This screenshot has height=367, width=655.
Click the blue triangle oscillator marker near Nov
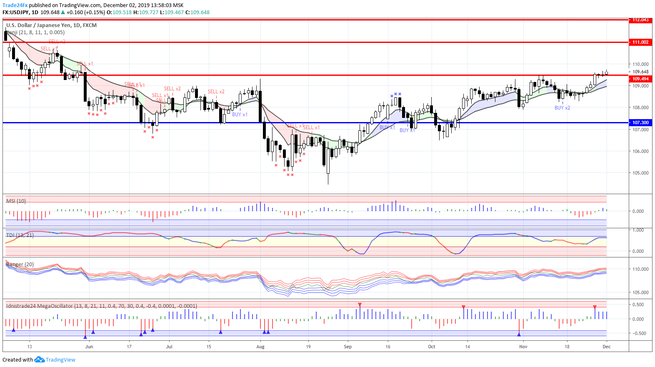[x=519, y=334]
